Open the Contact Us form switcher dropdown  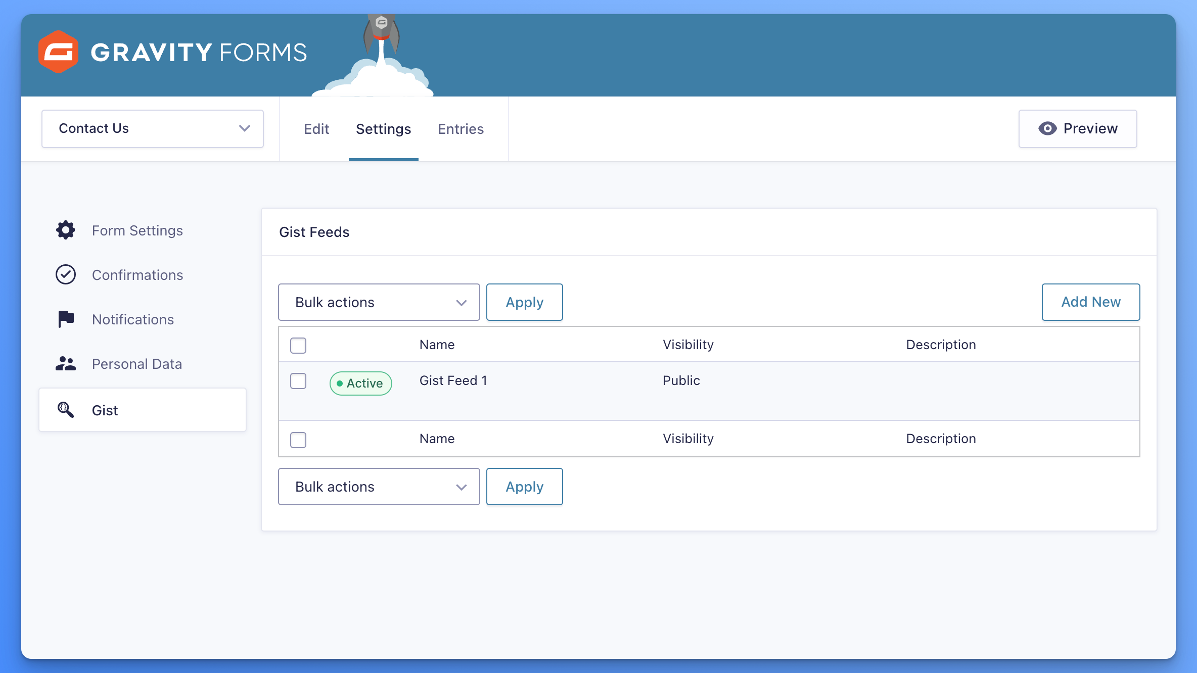pyautogui.click(x=153, y=129)
